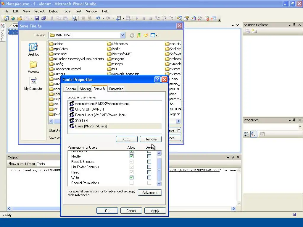Screen dimensions: 303x227
Task: Click the Open File toolbar icon
Action: (20, 18)
